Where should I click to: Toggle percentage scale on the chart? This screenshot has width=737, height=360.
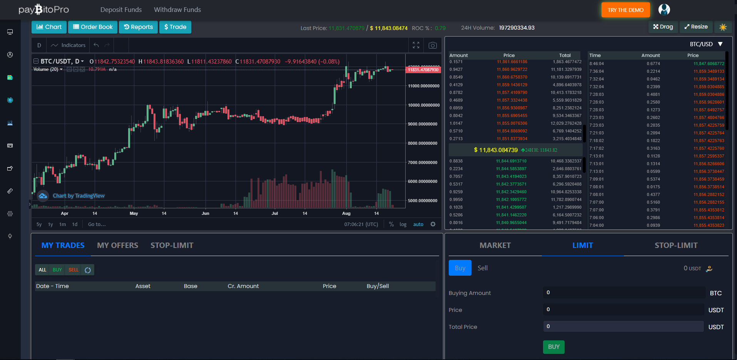point(391,224)
